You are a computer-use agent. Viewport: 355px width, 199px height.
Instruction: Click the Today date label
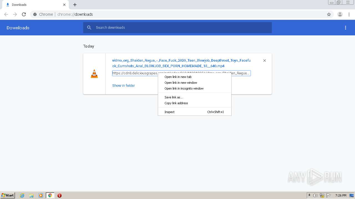[88, 46]
